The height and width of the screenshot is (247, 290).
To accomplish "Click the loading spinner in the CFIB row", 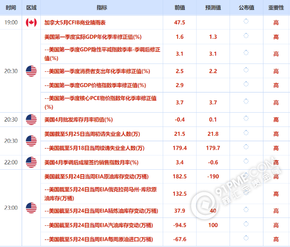I will tap(246, 22).
